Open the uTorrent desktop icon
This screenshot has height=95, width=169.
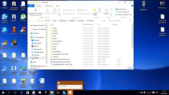click(x=23, y=18)
